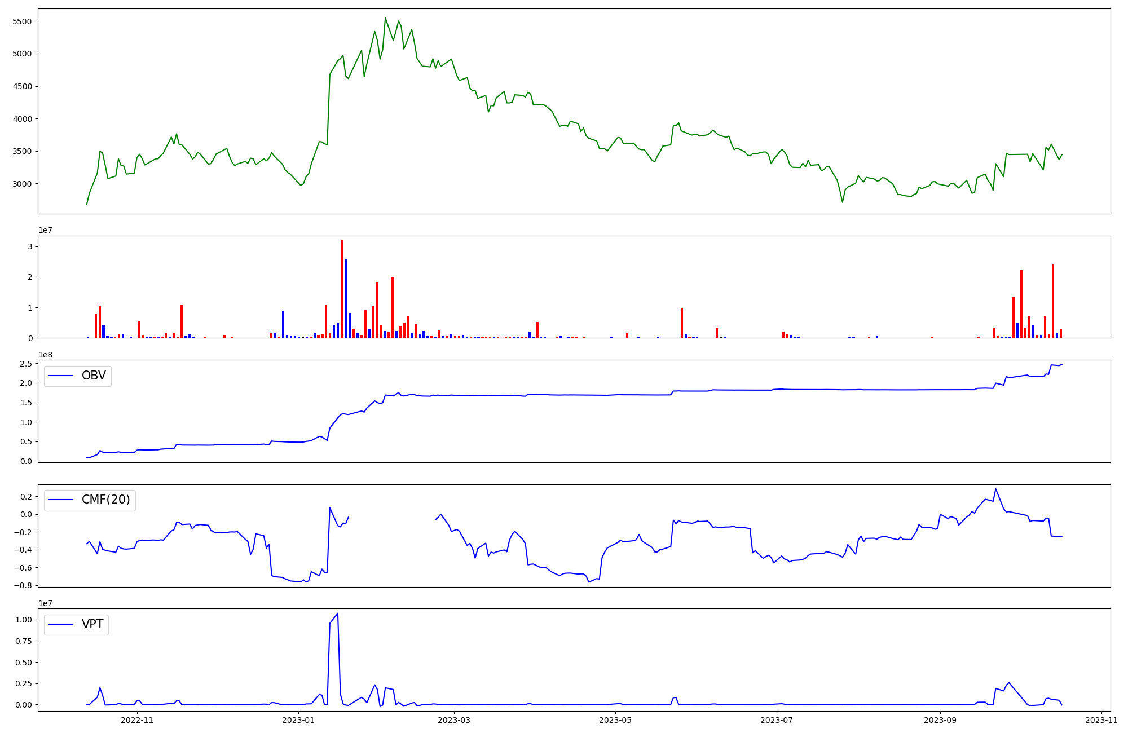Click the tallest red volume bar
Image resolution: width=1128 pixels, height=733 pixels.
(342, 288)
